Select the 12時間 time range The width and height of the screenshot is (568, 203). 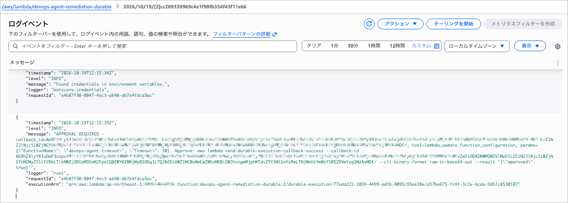tap(397, 46)
